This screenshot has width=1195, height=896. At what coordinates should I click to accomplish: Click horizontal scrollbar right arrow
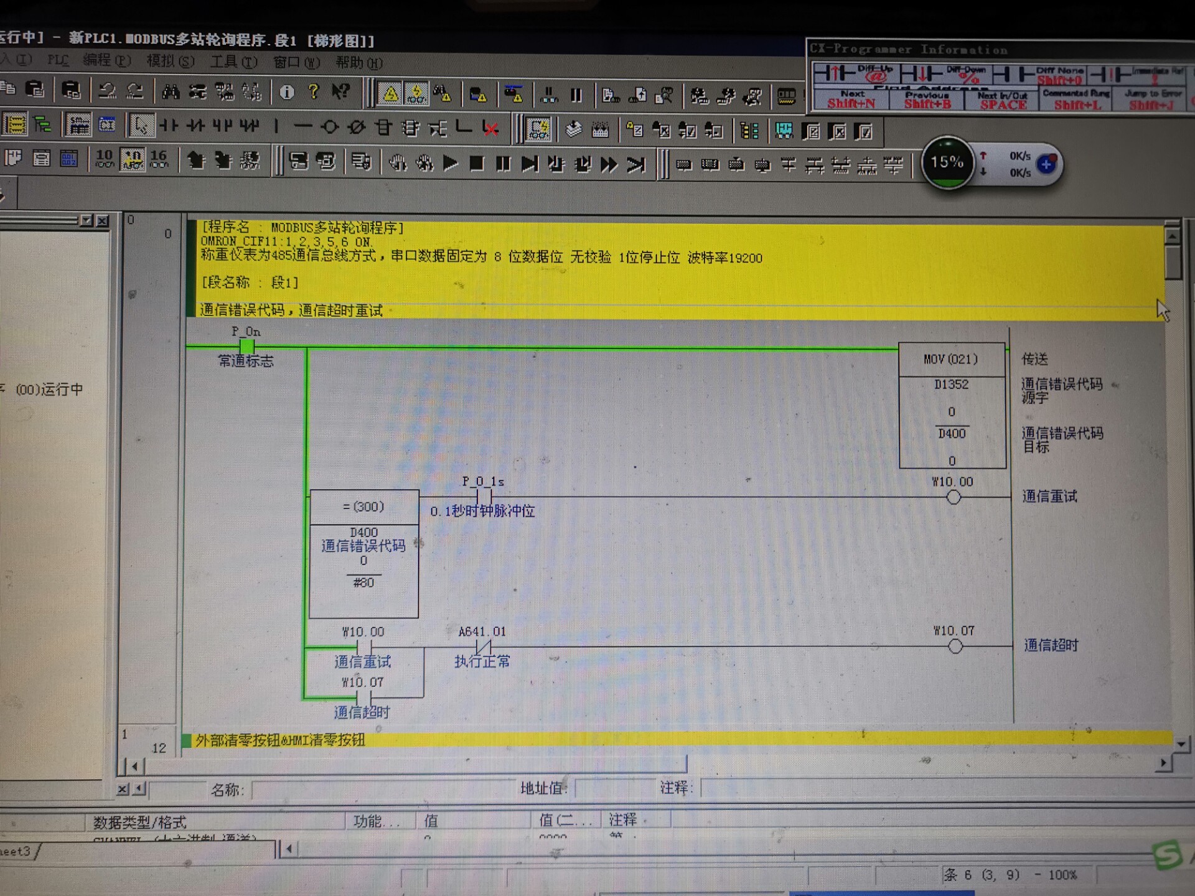pyautogui.click(x=1163, y=763)
